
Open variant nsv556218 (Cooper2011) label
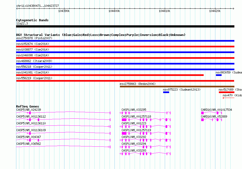(34, 67)
